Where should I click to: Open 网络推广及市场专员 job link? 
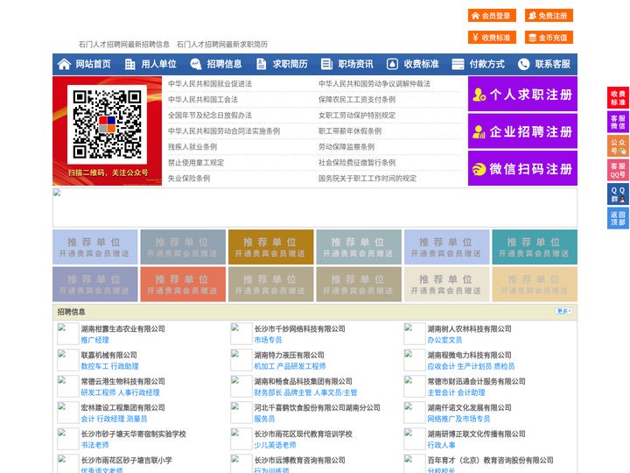click(x=458, y=419)
